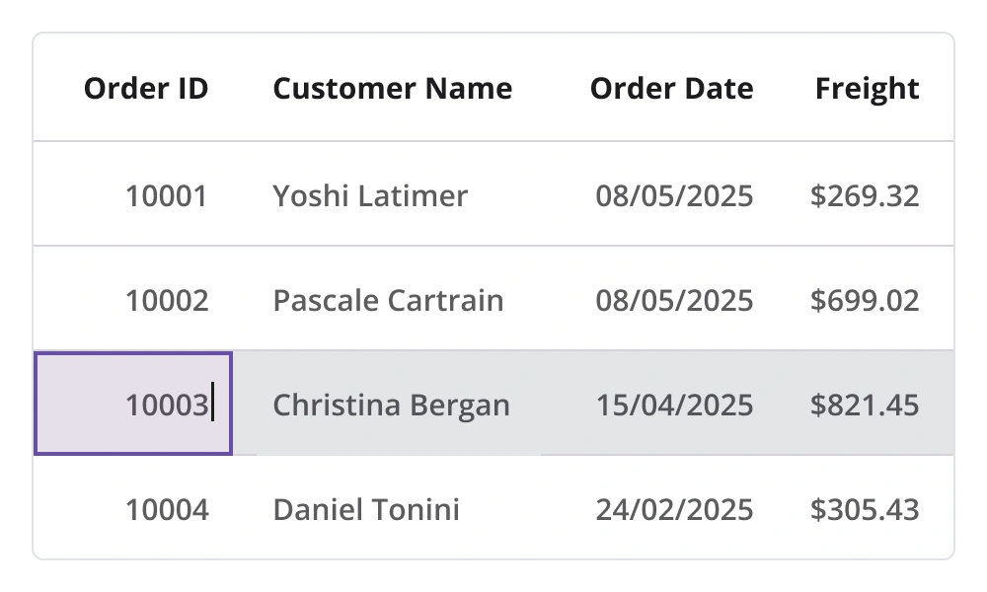Select the cell showing Yoshi Latimer

click(x=369, y=195)
